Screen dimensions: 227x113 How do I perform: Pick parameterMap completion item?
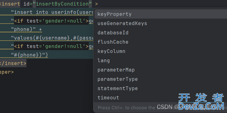[161, 70]
